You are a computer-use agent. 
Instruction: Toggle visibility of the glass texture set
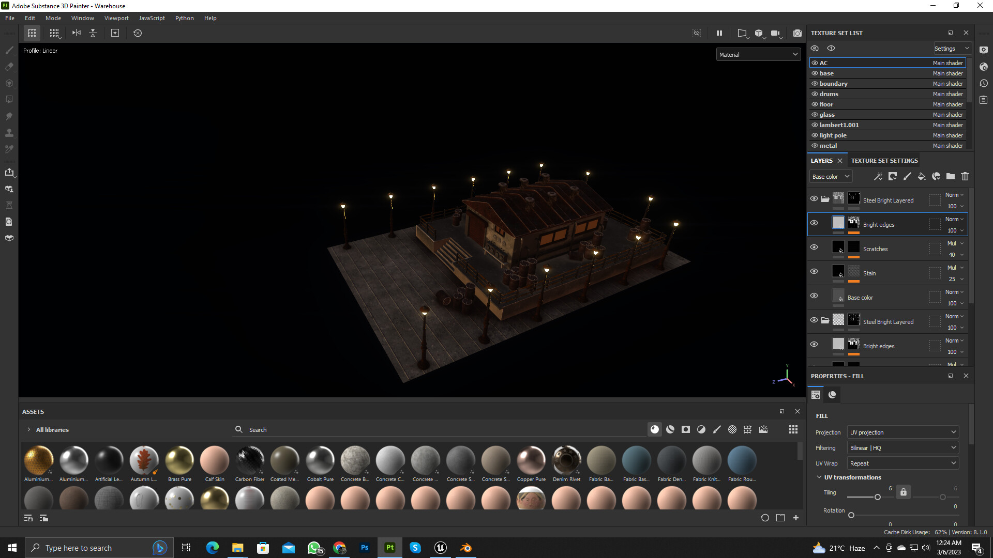click(815, 115)
